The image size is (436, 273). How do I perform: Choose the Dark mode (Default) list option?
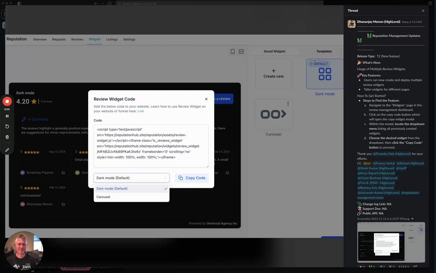point(131,188)
